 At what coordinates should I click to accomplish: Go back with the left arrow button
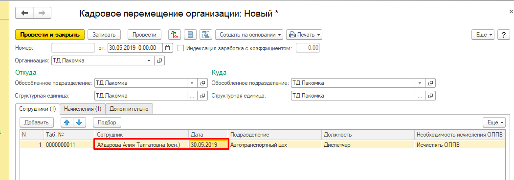click(24, 13)
